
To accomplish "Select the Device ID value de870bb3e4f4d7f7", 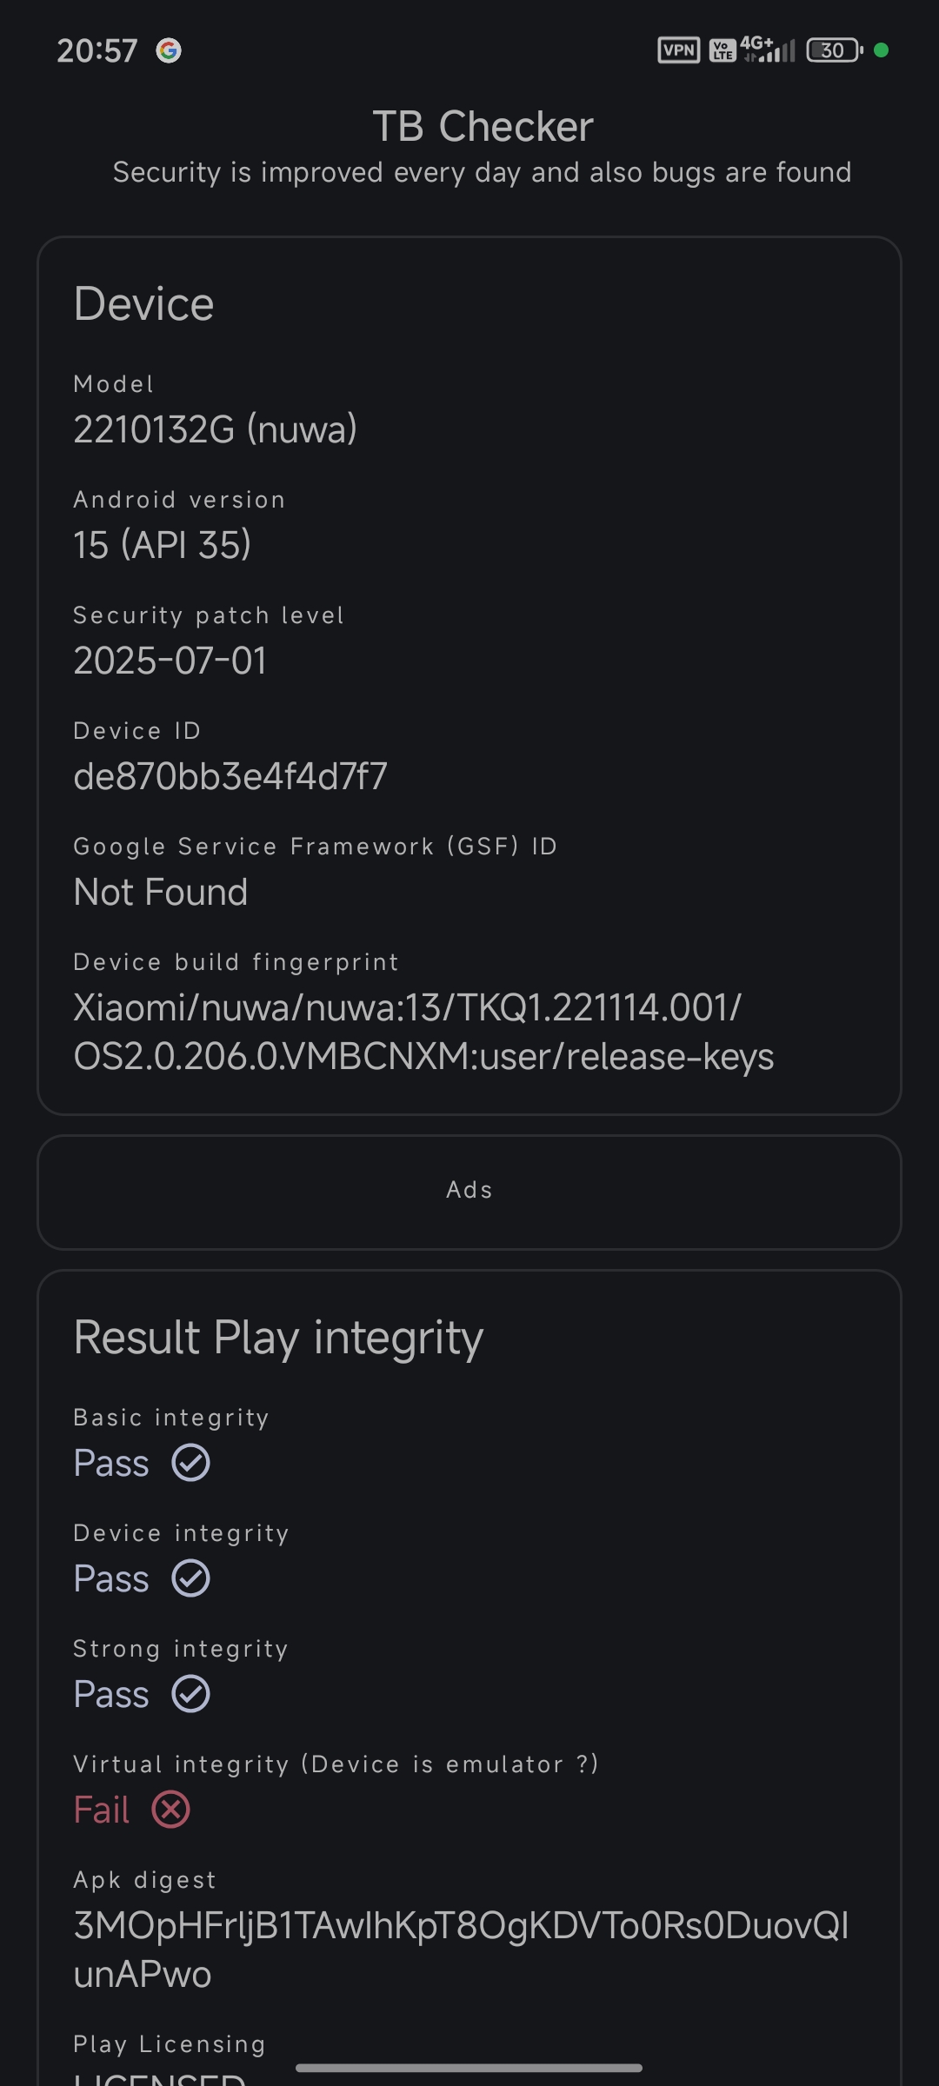I will [x=230, y=776].
